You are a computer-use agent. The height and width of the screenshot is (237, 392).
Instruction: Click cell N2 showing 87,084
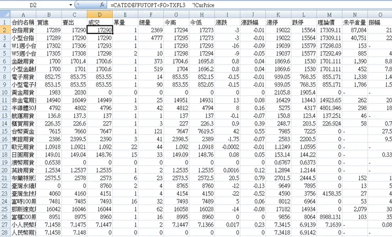[355, 30]
